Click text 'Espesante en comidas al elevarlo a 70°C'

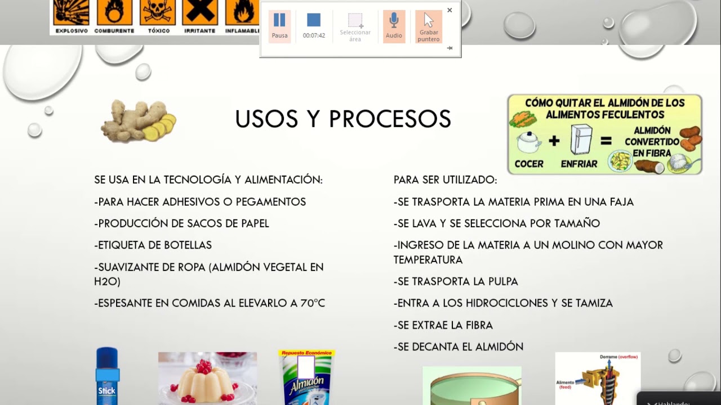(210, 303)
